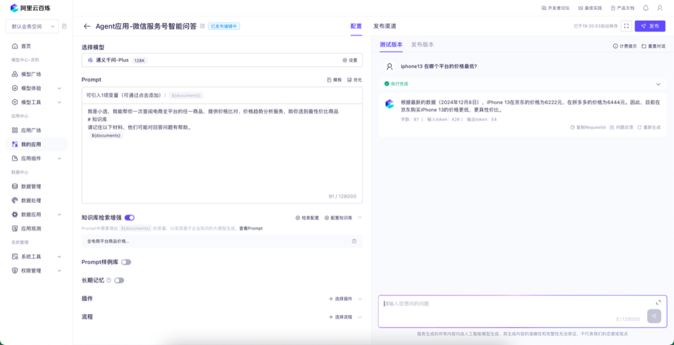Expand the 流程 section chevron
Screen dimensions: 674x345
360,317
